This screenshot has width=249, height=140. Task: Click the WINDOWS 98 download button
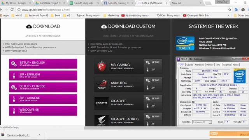(43, 110)
